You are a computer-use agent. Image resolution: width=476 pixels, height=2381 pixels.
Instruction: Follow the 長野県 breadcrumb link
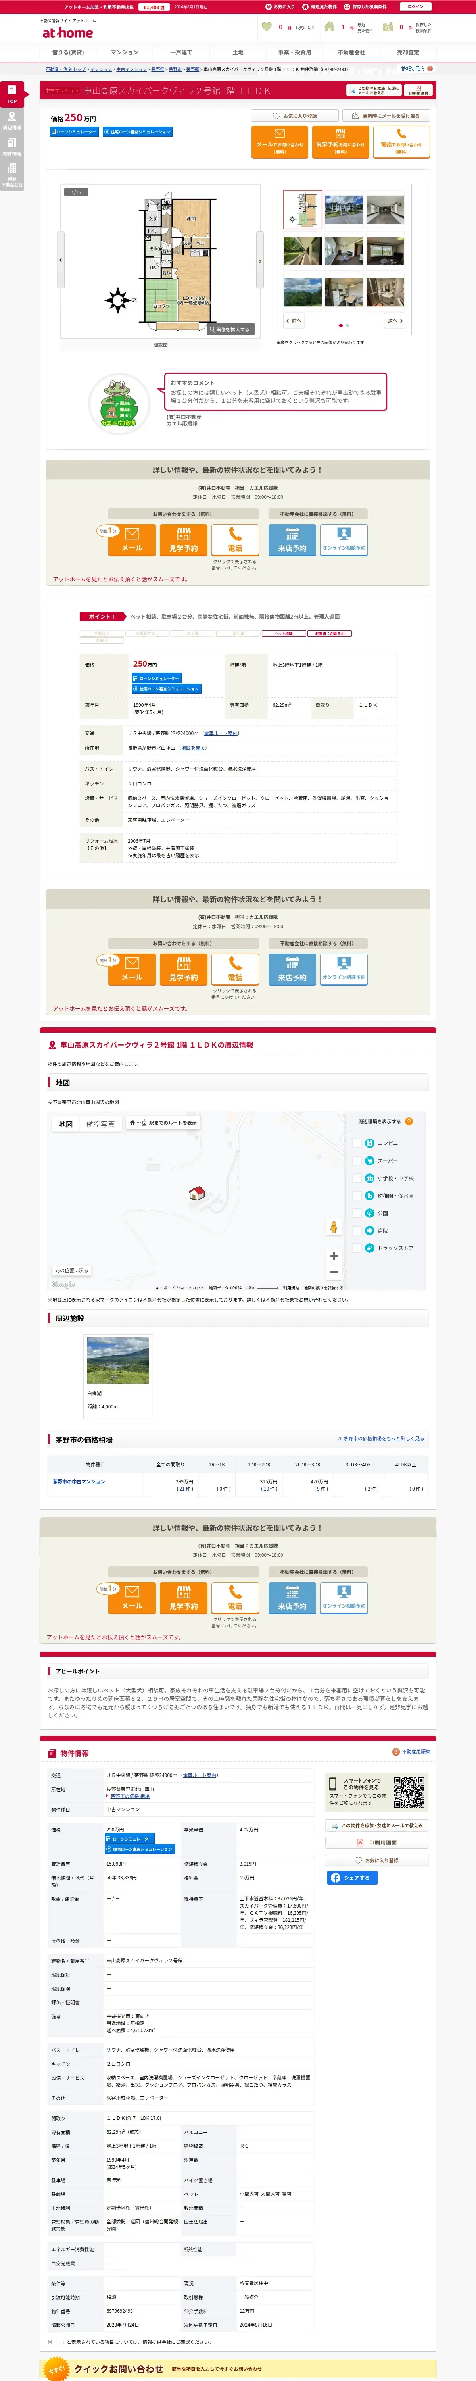click(x=157, y=69)
